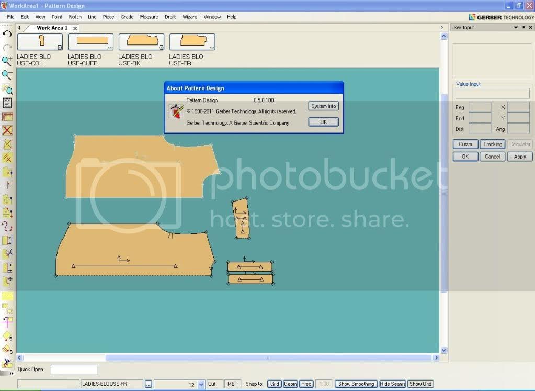
Task: Click the Undo arrow icon
Action: click(7, 34)
